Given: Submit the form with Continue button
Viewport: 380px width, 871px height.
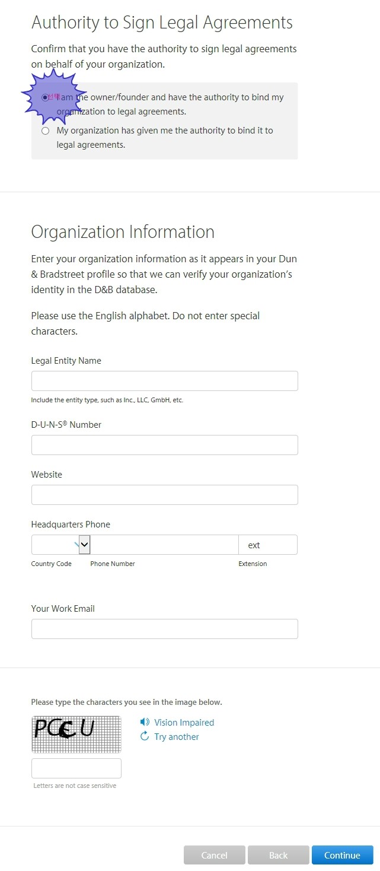Looking at the screenshot, I should (343, 855).
